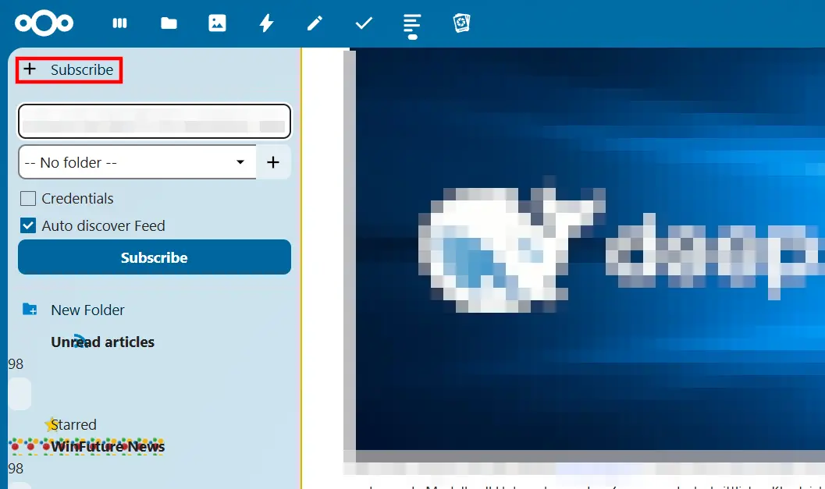Open the Photos app
Image resolution: width=825 pixels, height=489 pixels.
tap(217, 23)
